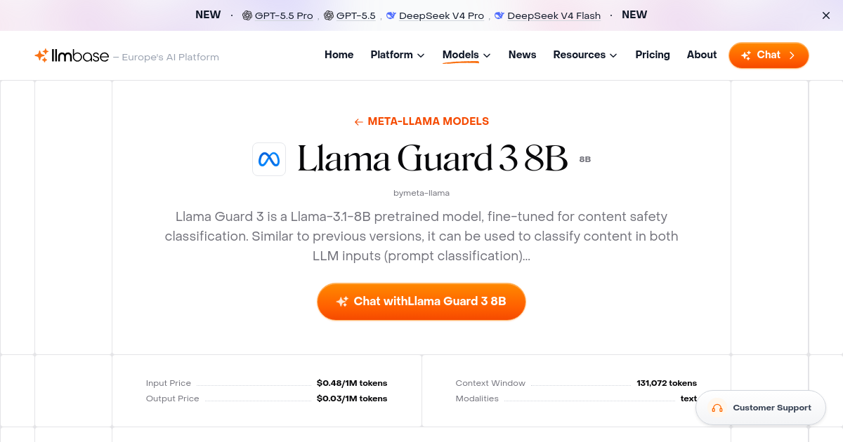
Task: Click the DeepSeek icon next to DeepSeek V4 Flash
Action: point(499,15)
